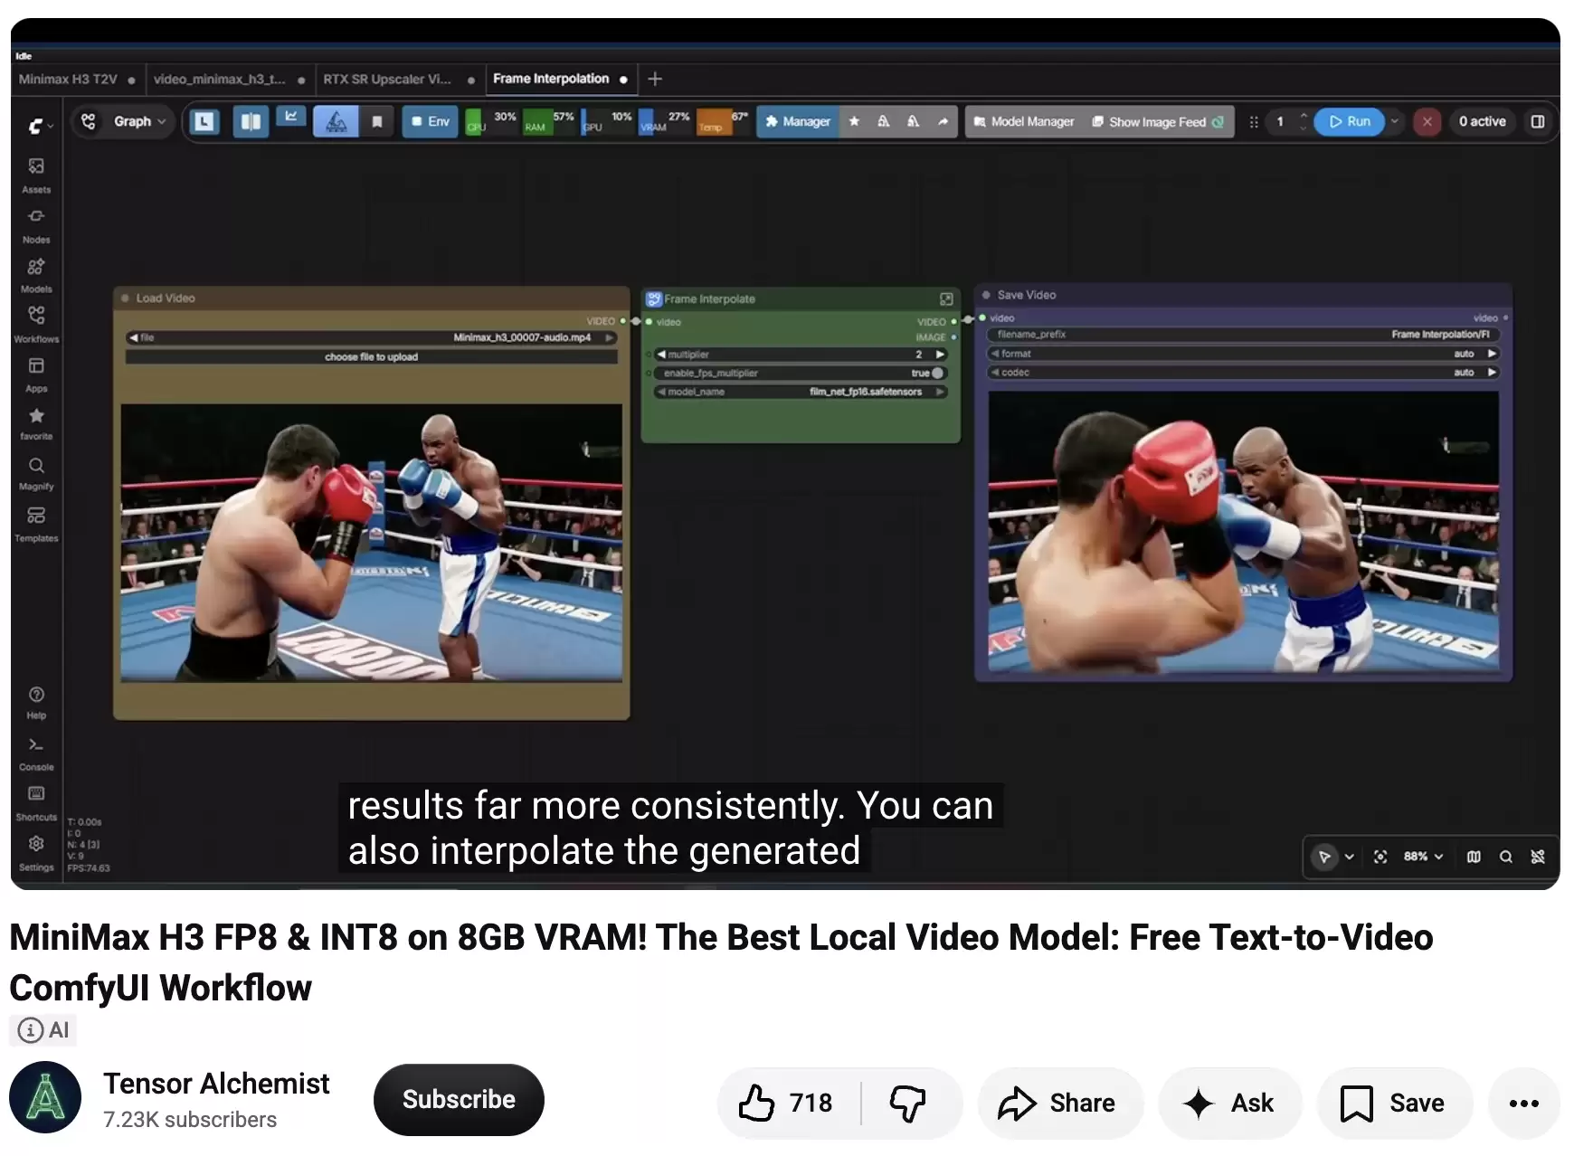The width and height of the screenshot is (1574, 1156).
Task: Click the thumbs up like icon
Action: tap(756, 1103)
